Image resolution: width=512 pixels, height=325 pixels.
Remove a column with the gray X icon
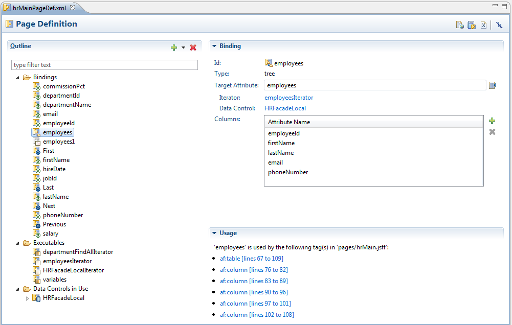click(492, 131)
